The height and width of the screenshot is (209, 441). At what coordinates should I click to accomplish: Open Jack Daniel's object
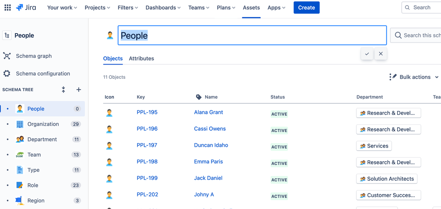(x=208, y=178)
